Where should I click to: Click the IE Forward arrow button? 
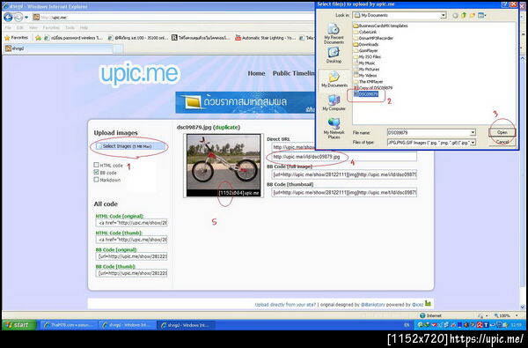18,18
